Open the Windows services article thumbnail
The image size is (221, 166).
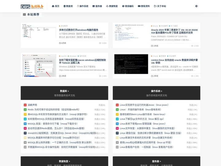tap(39, 31)
